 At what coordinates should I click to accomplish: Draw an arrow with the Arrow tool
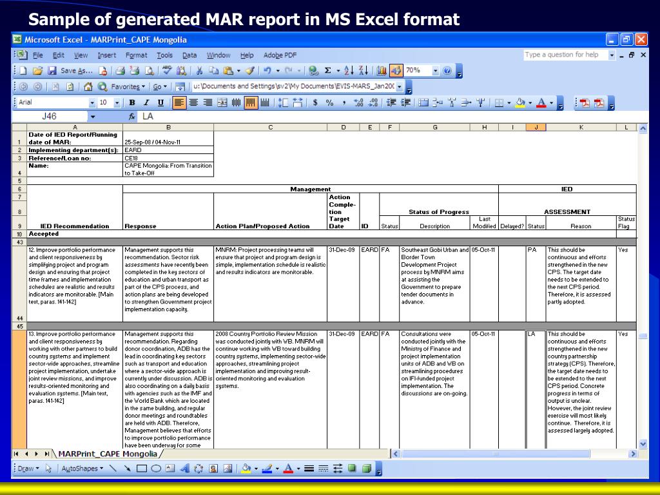click(127, 469)
